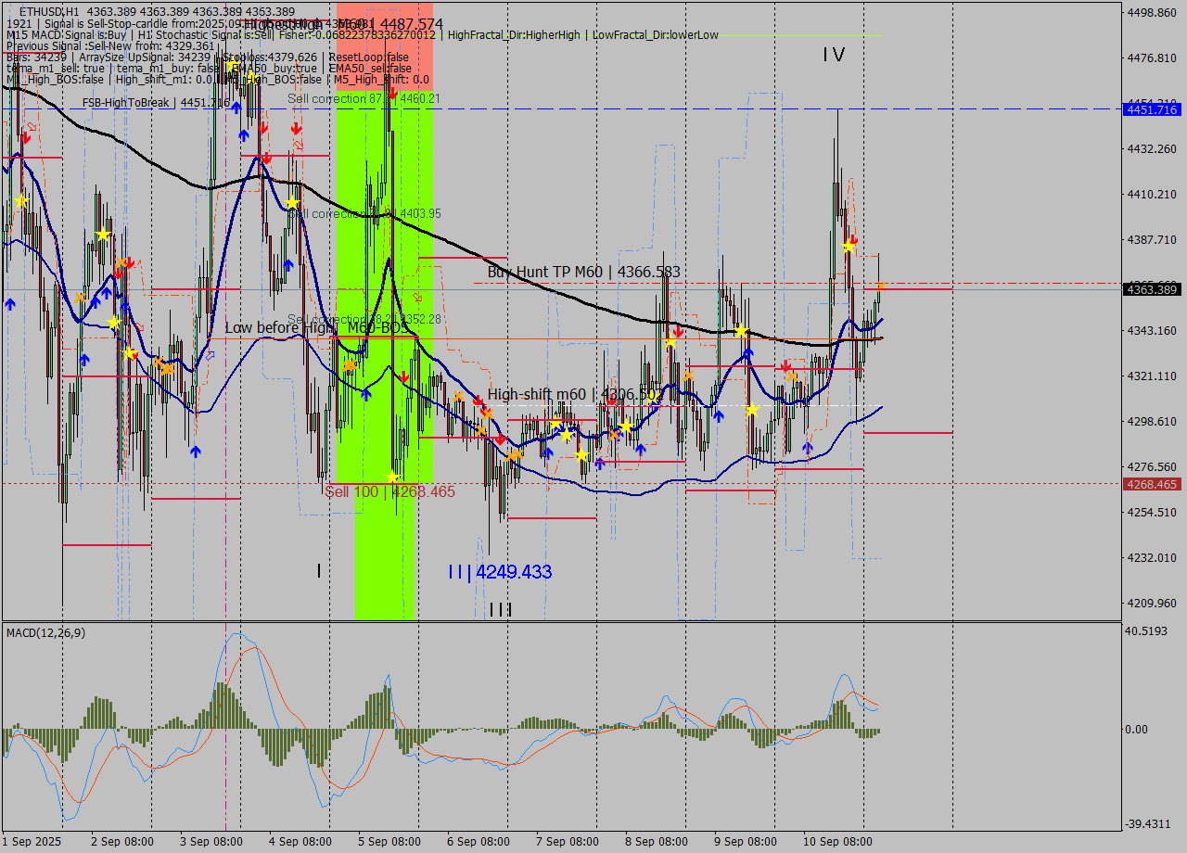Select the Sell 100 | 4268.465 text label
The image size is (1187, 853).
(x=389, y=491)
